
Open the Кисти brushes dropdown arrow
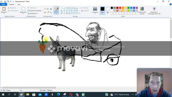[56, 14]
